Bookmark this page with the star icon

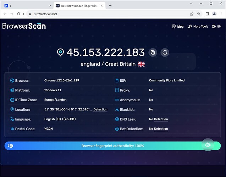(x=199, y=14)
